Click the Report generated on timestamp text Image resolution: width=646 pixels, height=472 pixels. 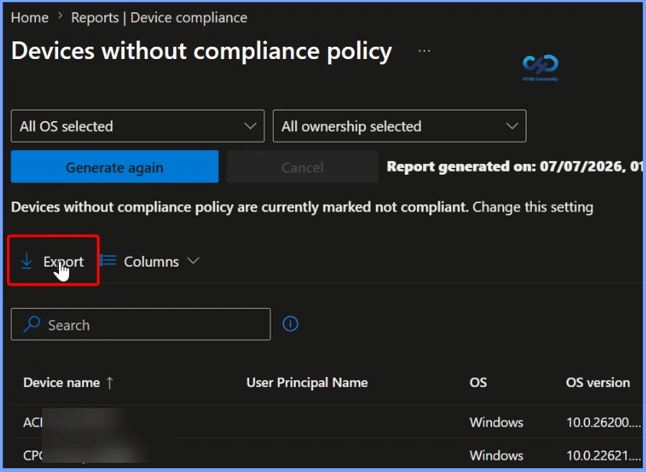click(x=514, y=166)
